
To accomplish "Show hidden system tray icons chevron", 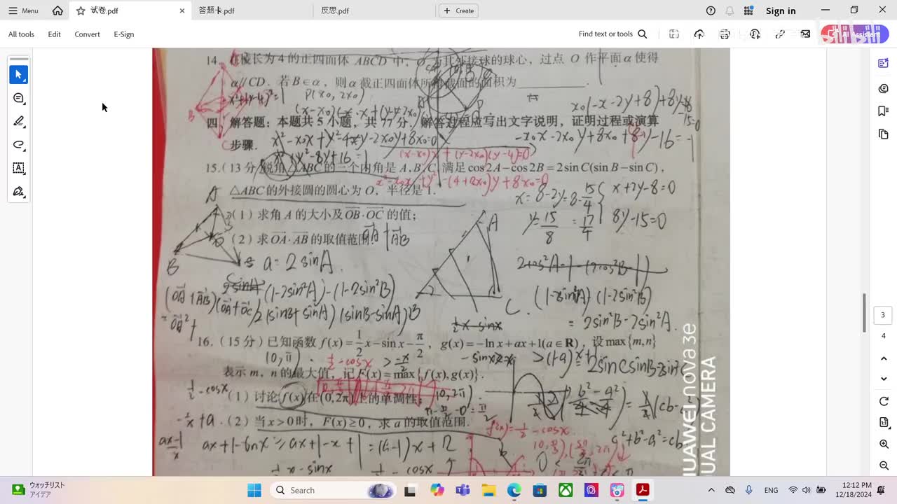I will (711, 490).
